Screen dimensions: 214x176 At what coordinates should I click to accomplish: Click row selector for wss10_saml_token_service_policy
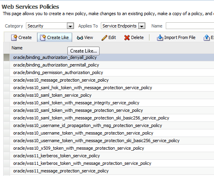(x=6, y=95)
